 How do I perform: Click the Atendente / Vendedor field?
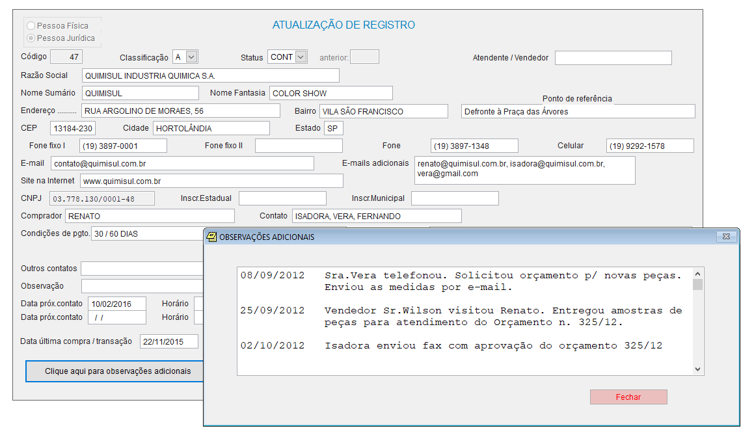613,57
